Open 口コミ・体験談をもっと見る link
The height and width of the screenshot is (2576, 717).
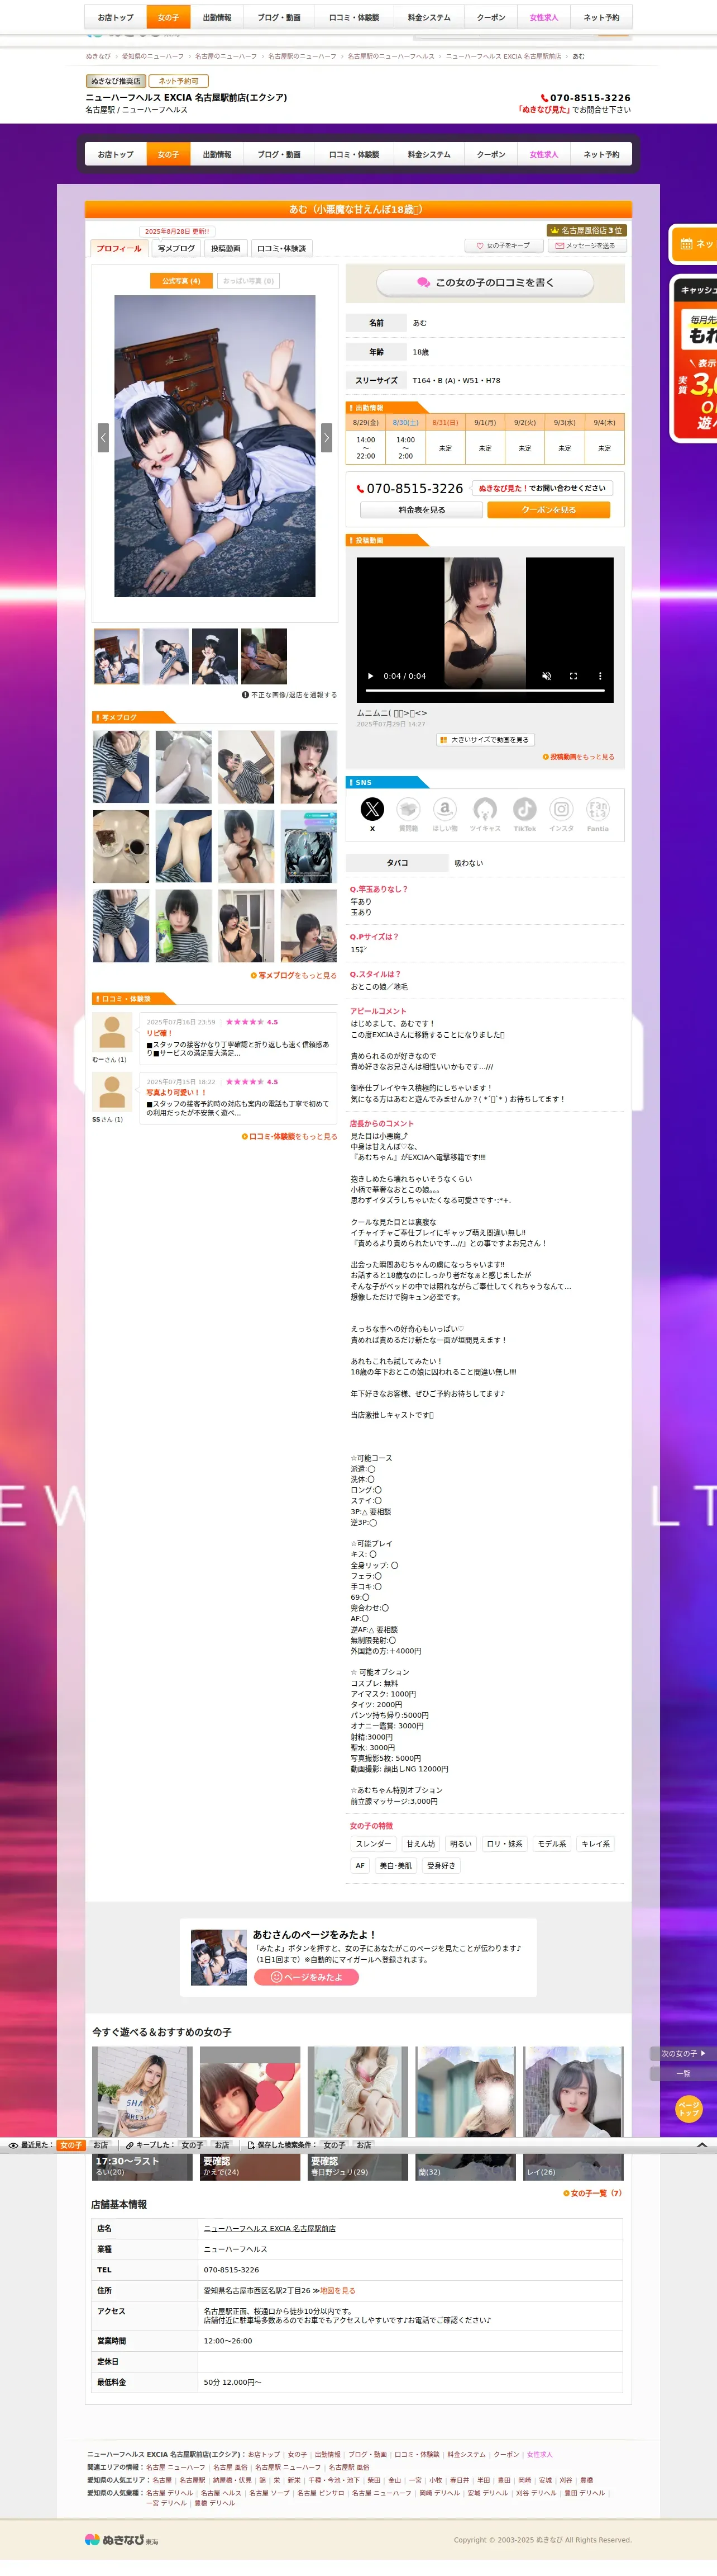tap(289, 1136)
